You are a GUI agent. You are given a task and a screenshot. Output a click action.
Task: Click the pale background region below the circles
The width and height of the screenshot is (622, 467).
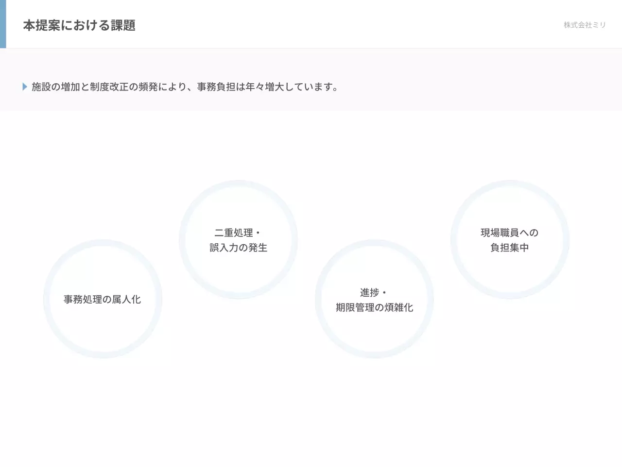pos(311,418)
